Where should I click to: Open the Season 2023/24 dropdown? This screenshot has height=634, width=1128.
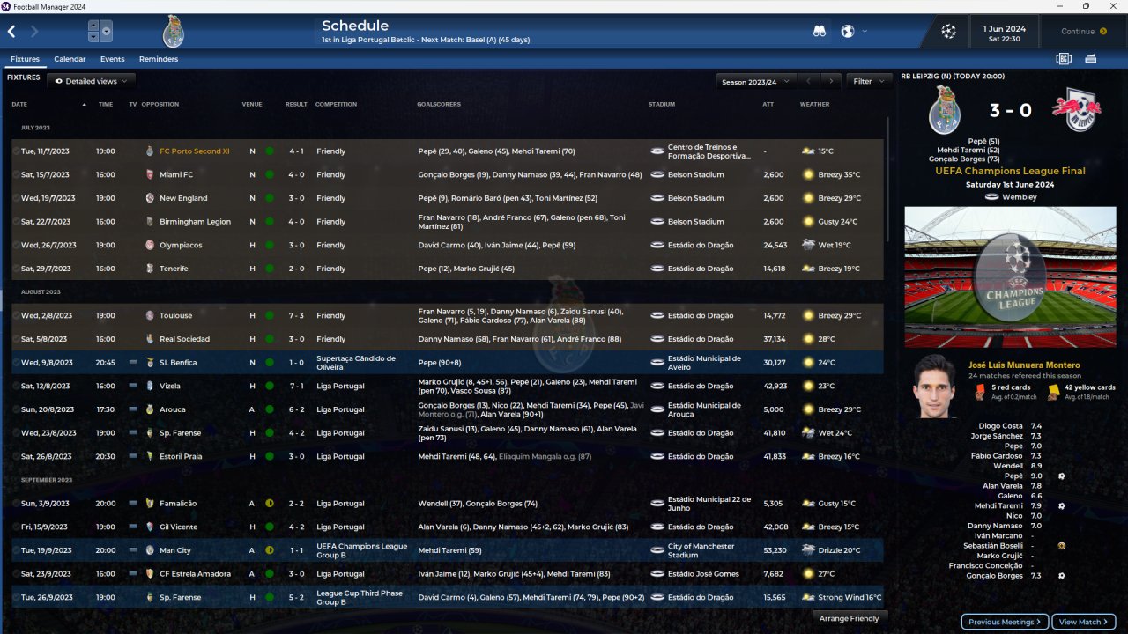pyautogui.click(x=754, y=81)
